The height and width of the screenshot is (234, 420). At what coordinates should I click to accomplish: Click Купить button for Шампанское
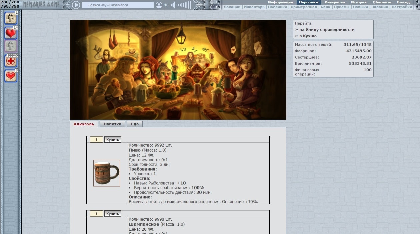[x=113, y=214]
